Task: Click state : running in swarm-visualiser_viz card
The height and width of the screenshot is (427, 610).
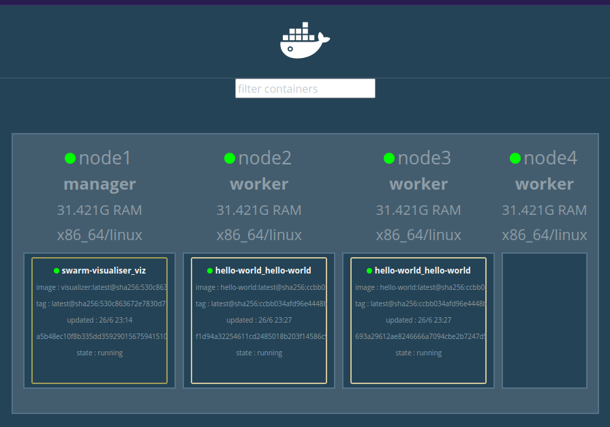Action: point(100,353)
